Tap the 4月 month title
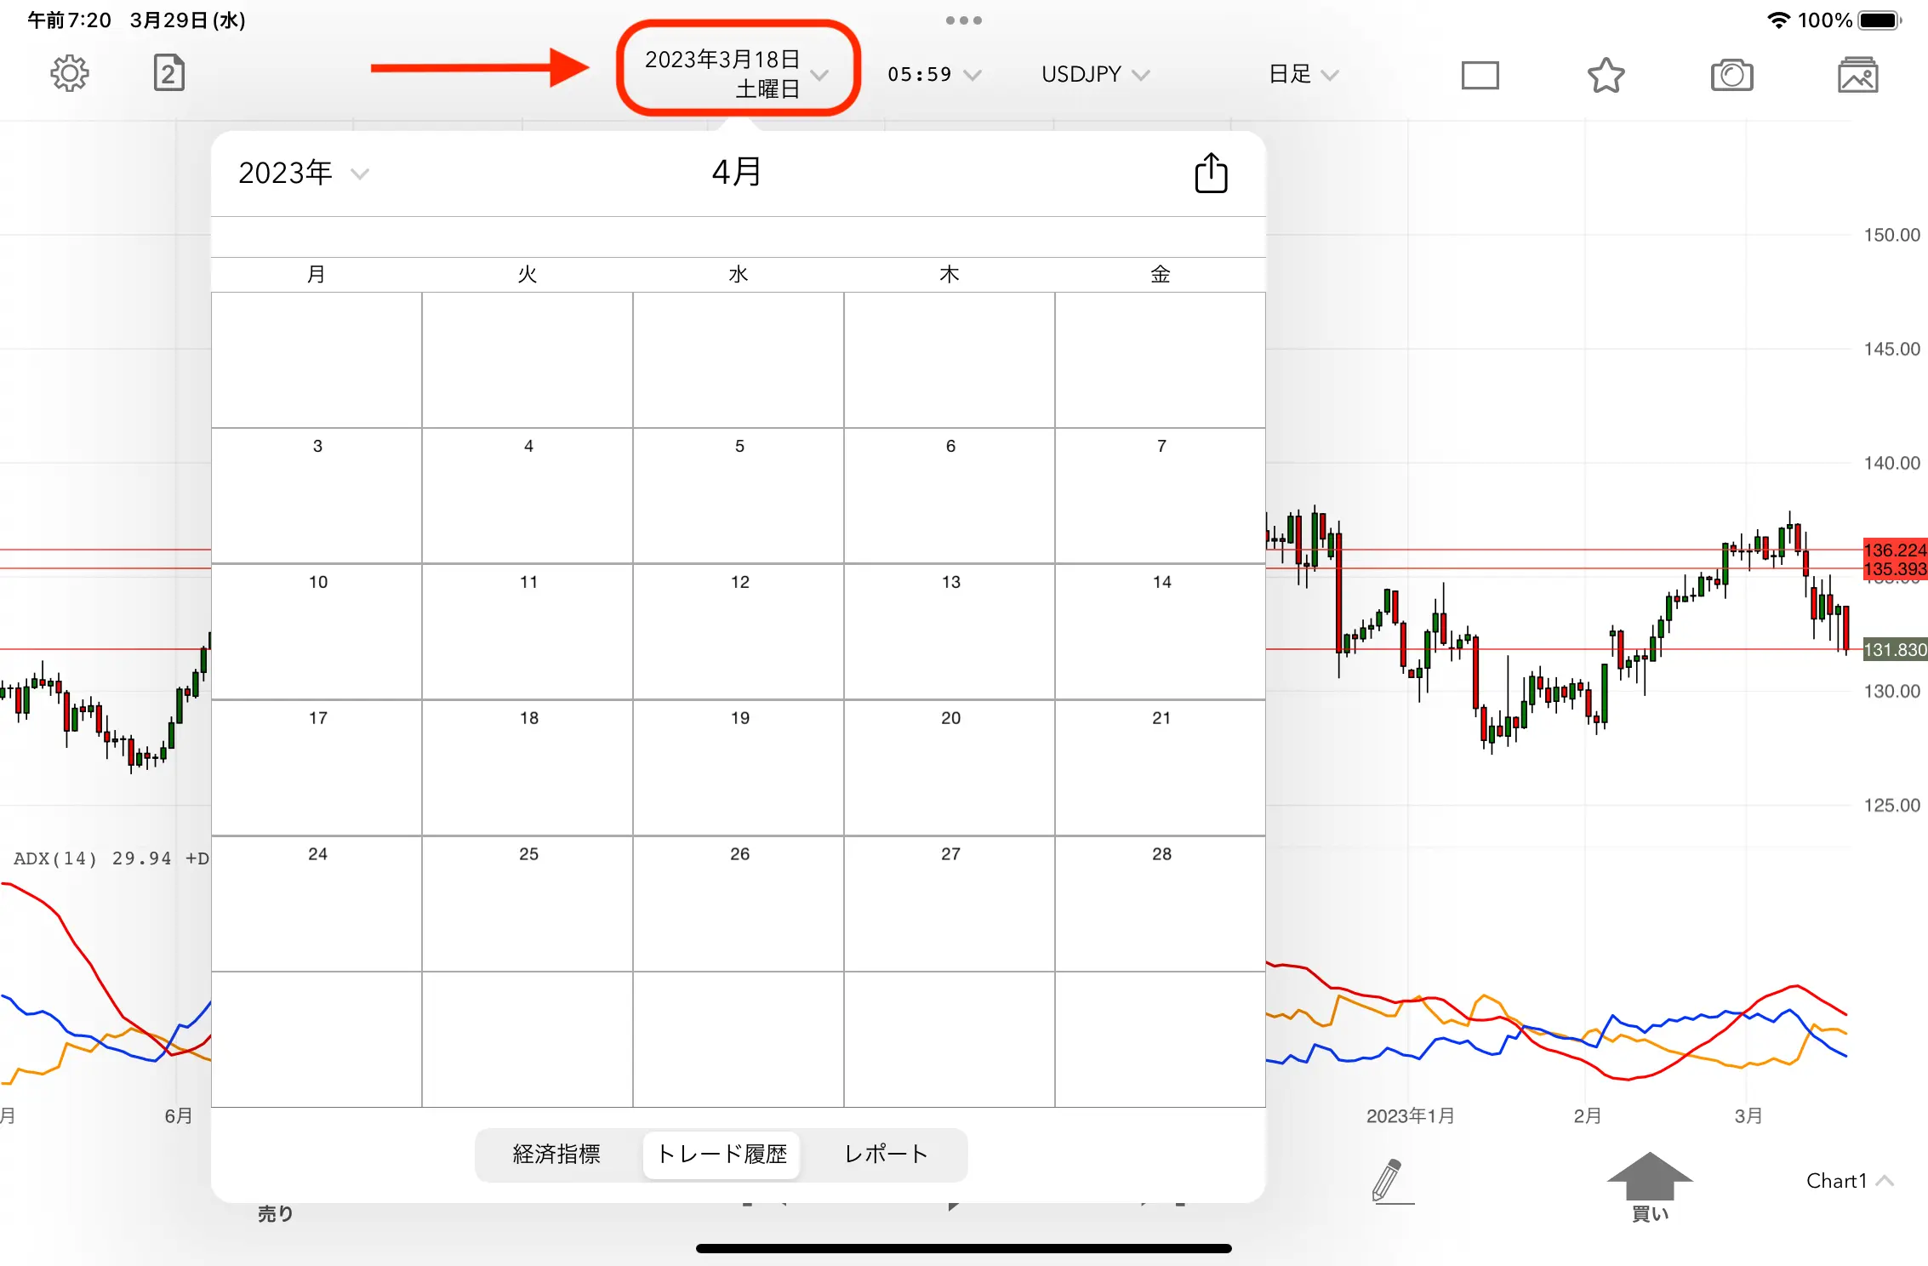This screenshot has height=1266, width=1928. pos(737,173)
